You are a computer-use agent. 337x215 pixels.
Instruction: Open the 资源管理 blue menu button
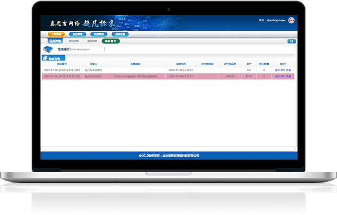(99, 35)
